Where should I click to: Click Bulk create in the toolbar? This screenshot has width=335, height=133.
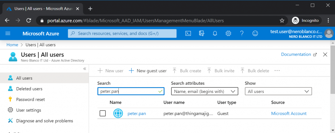click(187, 71)
